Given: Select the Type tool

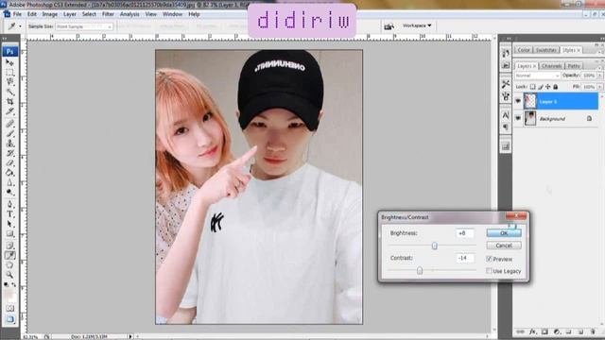Looking at the screenshot, I should pyautogui.click(x=9, y=214).
